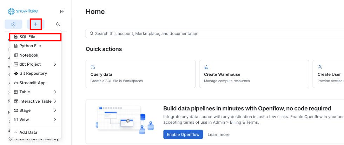Click 'Build data pipelines in minutes' heading
The image size is (344, 145).
pos(247,108)
